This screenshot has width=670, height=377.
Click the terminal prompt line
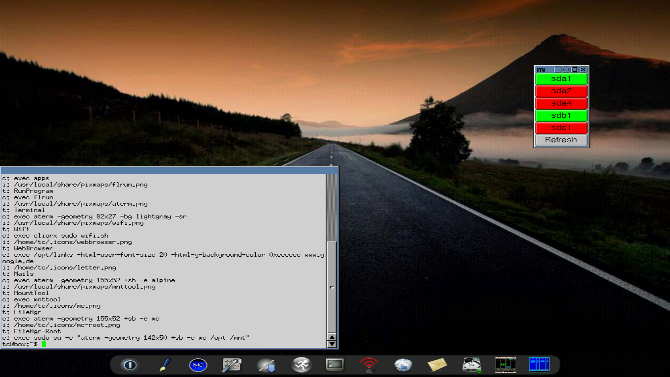tap(147, 344)
